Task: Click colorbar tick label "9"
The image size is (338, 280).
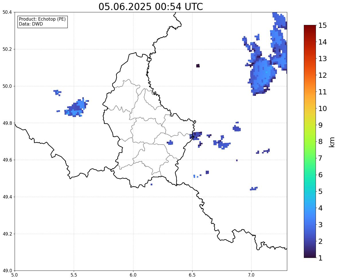Action: (x=320, y=125)
